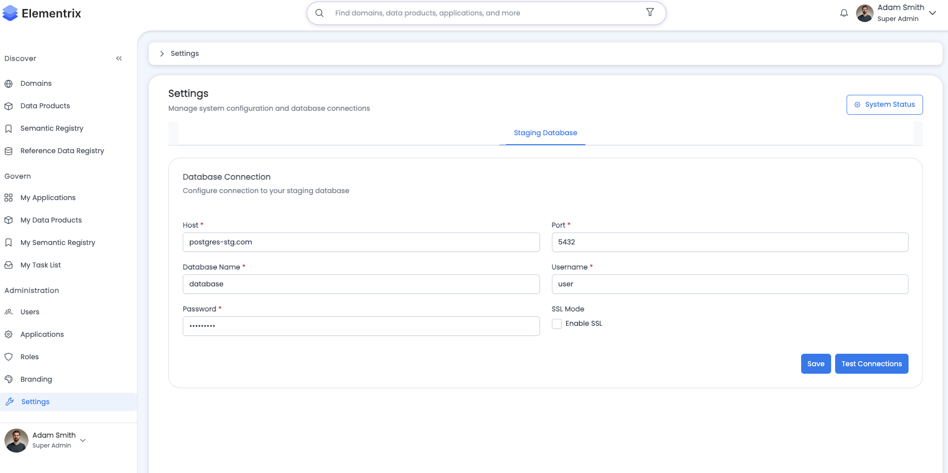Image resolution: width=948 pixels, height=473 pixels.
Task: Click the filter icon in search bar
Action: (x=650, y=12)
